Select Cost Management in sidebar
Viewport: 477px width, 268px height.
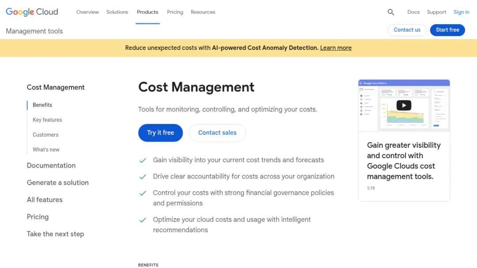tap(56, 87)
